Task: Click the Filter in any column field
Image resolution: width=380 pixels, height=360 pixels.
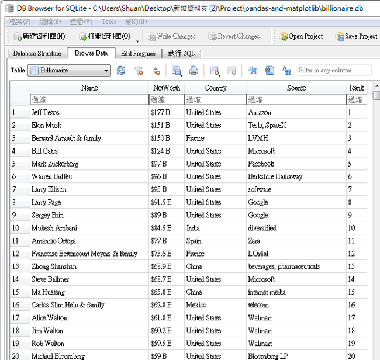Action: click(333, 71)
